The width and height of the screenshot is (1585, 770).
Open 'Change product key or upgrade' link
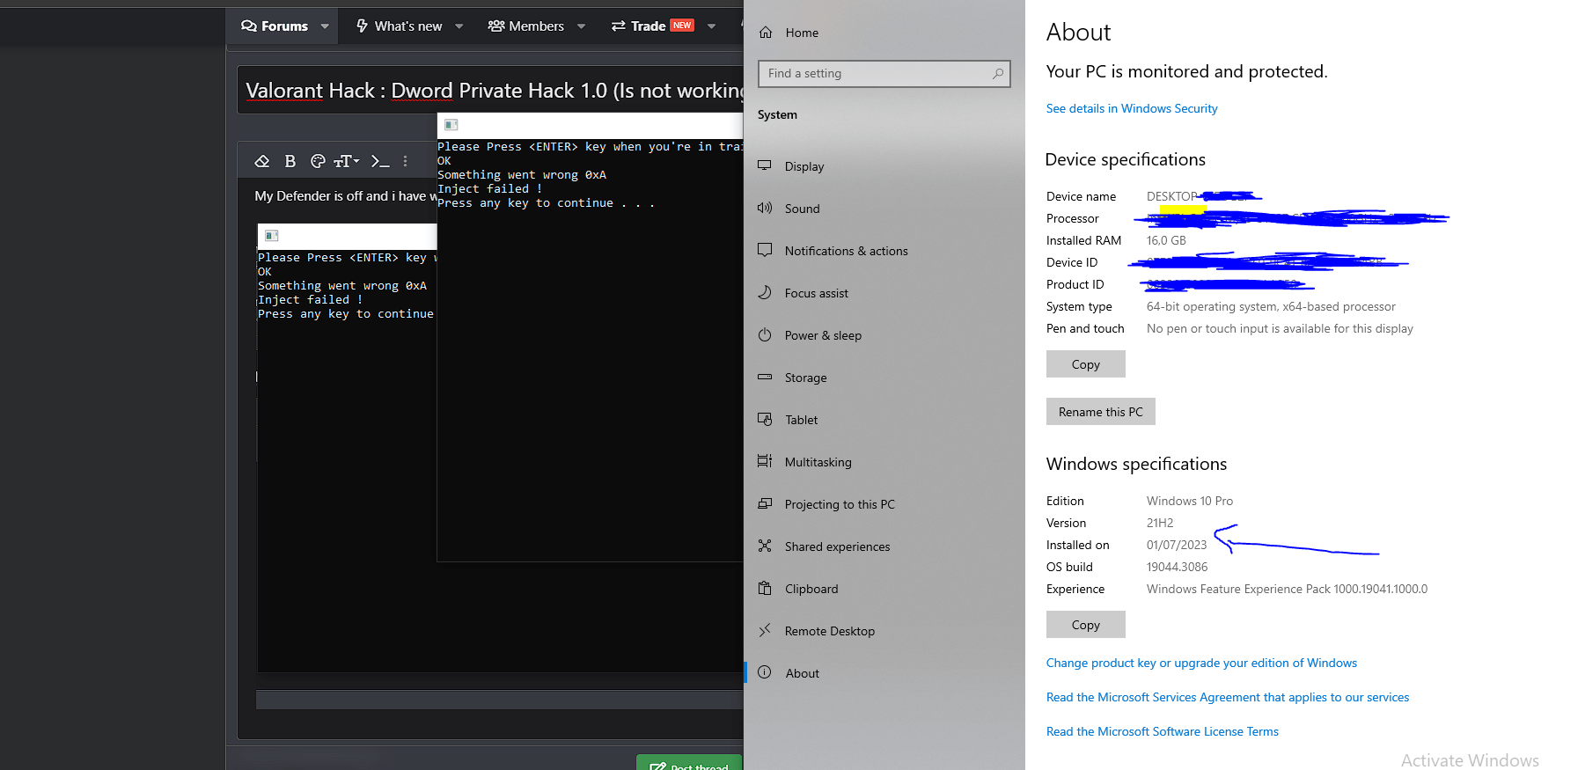click(x=1201, y=663)
